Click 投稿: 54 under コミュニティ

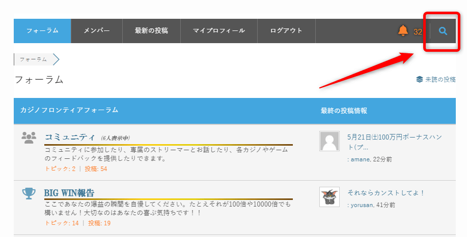click(x=96, y=169)
